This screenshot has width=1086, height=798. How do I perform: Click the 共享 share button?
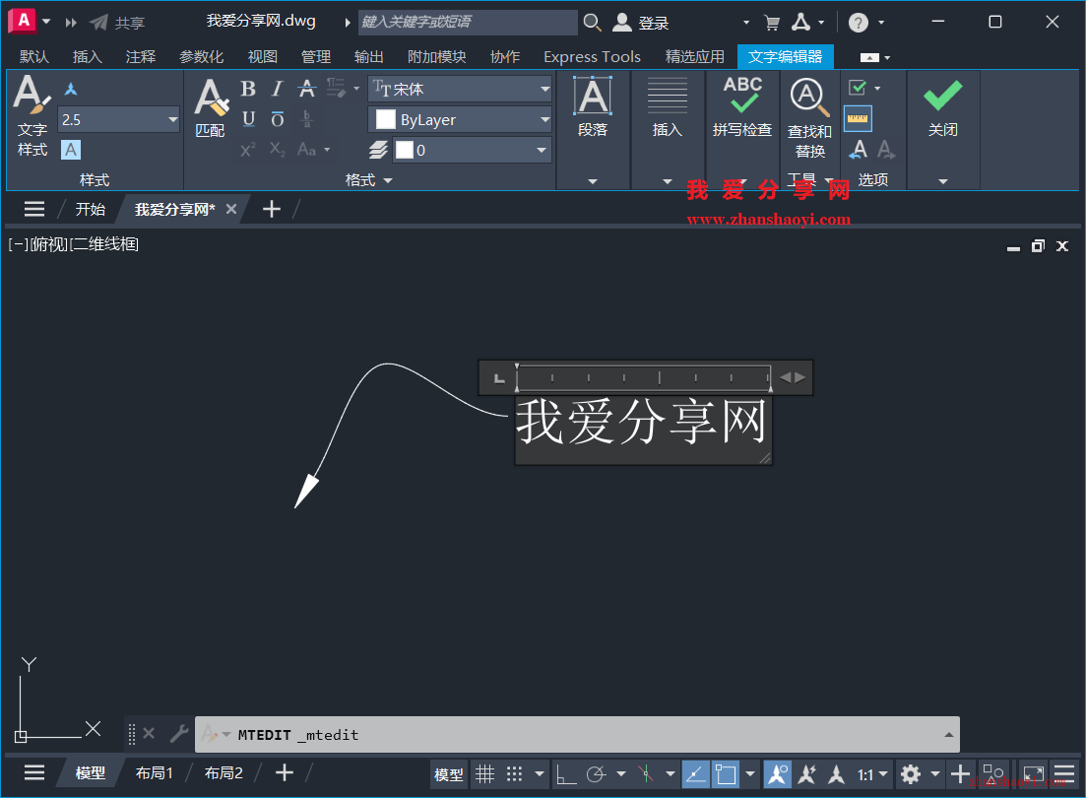118,23
